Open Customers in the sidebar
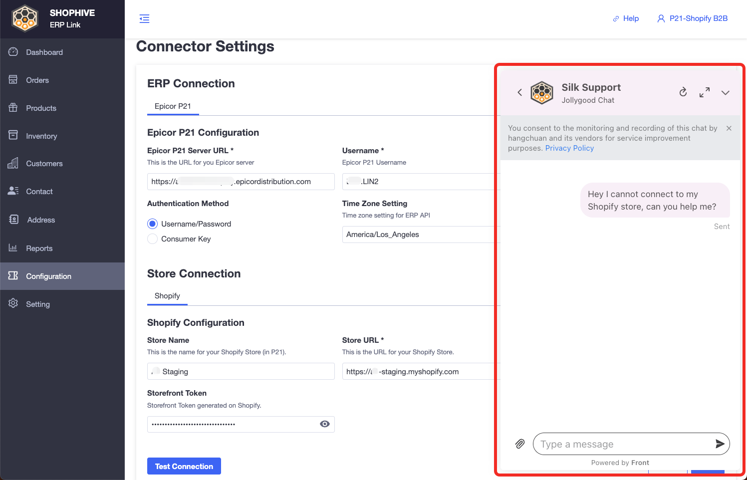The height and width of the screenshot is (480, 747). (x=62, y=164)
